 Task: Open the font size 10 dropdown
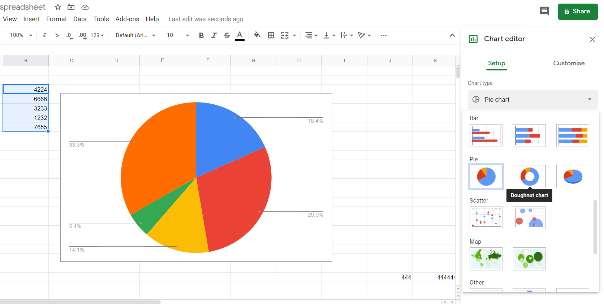[x=178, y=35]
